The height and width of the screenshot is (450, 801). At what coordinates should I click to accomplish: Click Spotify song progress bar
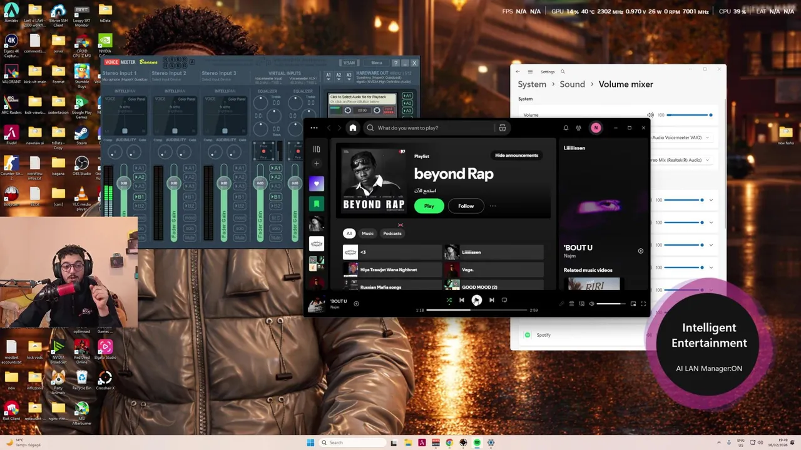click(477, 310)
